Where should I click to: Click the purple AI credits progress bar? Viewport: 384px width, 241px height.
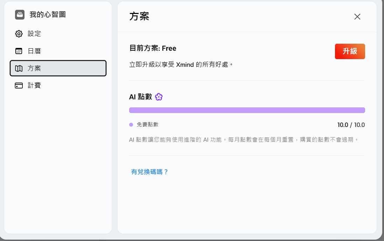pyautogui.click(x=247, y=110)
